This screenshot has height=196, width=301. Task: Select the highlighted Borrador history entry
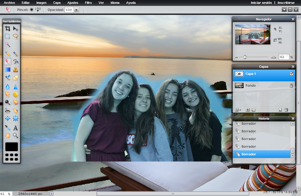[262, 154]
